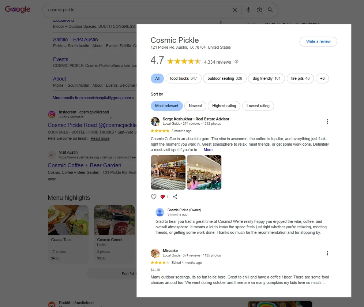Click the magnifying glass search button
This screenshot has height=307, width=364.
point(270,10)
